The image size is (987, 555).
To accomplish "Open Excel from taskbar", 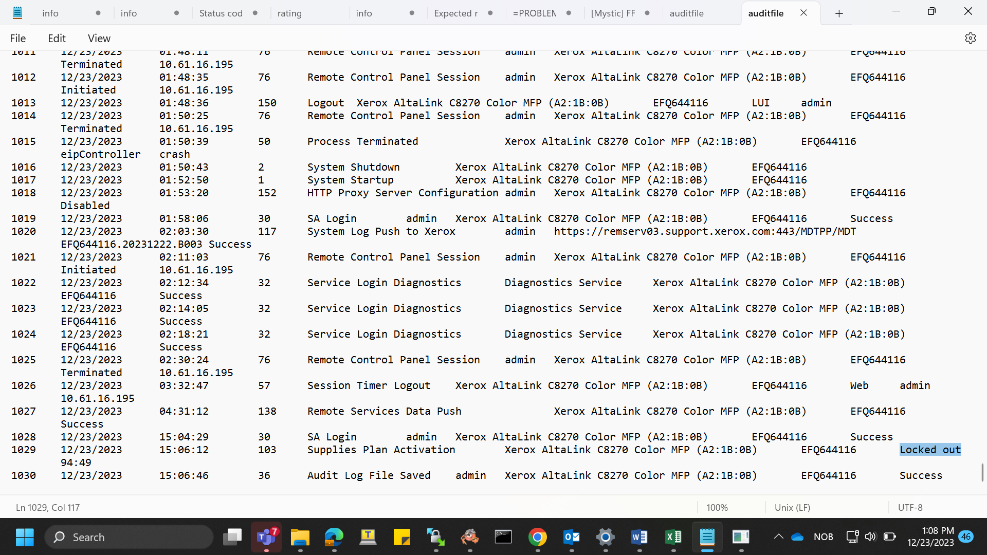I will click(x=673, y=537).
